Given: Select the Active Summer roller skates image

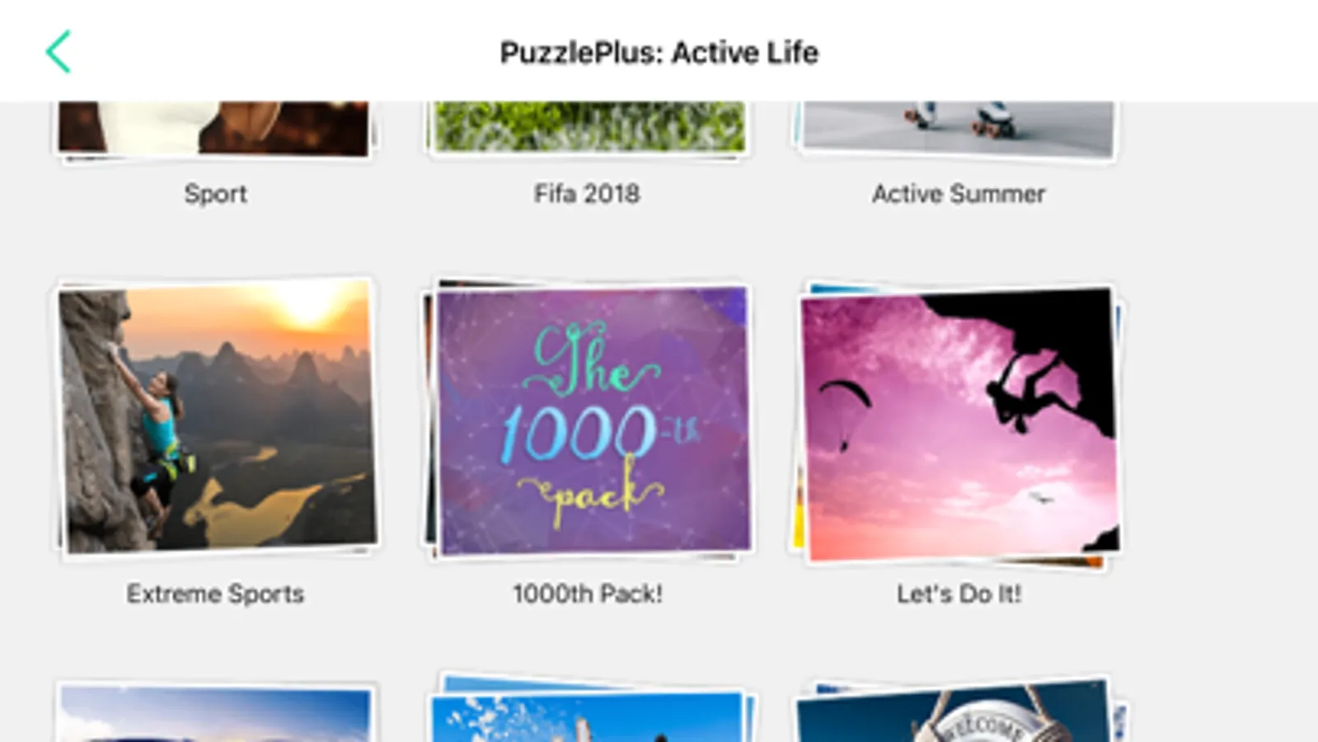Looking at the screenshot, I should [958, 129].
